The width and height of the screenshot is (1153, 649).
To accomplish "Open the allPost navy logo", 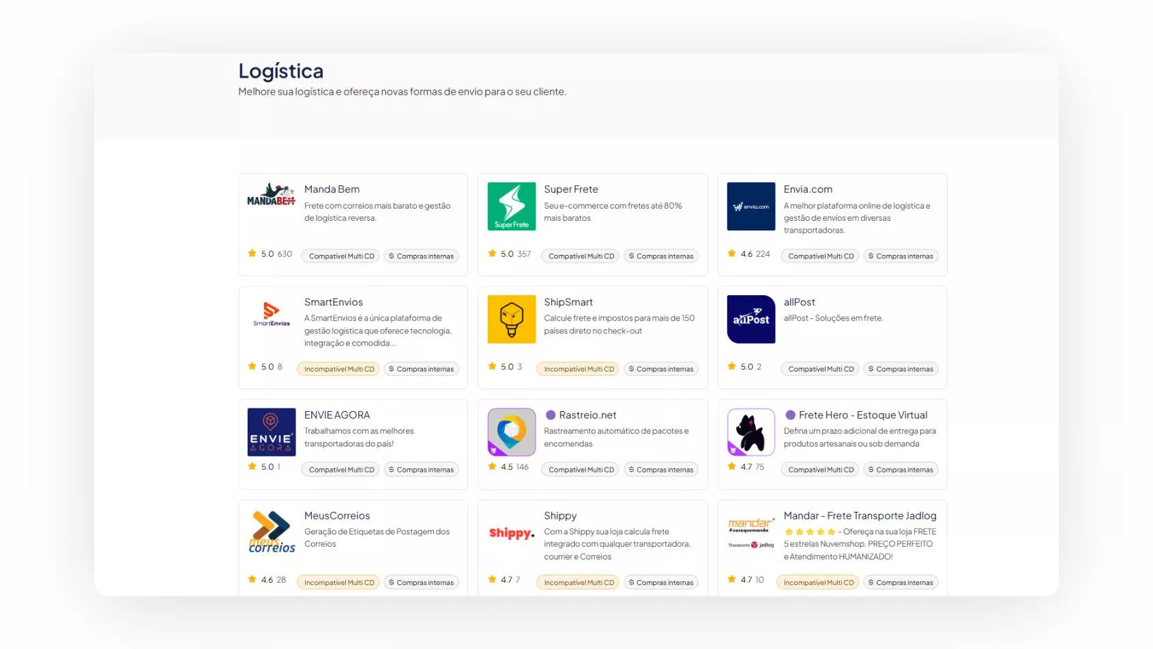I will tap(751, 319).
